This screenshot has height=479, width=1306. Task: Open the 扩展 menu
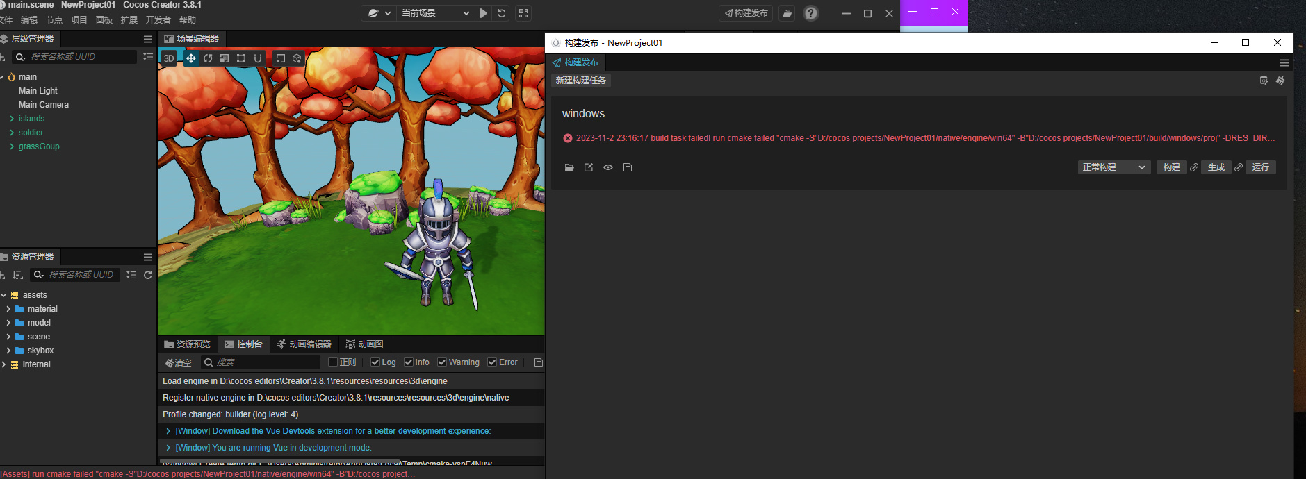[x=129, y=20]
